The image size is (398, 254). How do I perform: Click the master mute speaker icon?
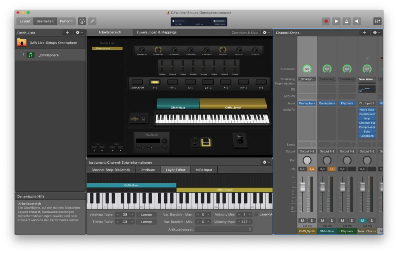(357, 21)
